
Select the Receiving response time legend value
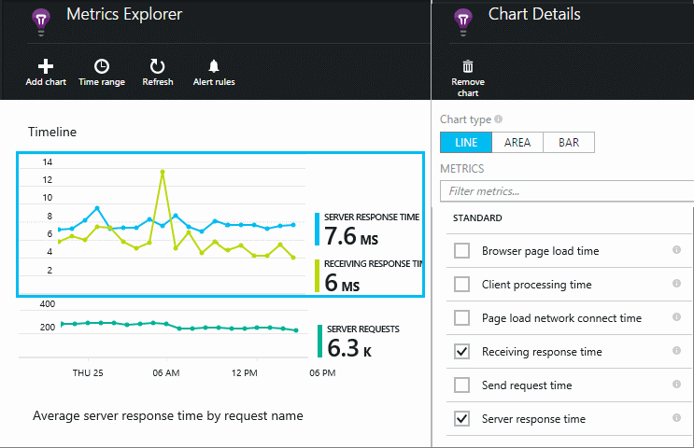pos(342,283)
